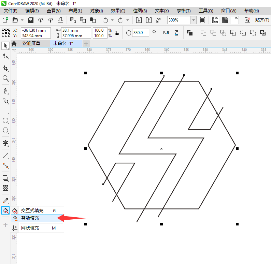The image size is (271, 264).
Task: Click the Paste icon in toolbar
Action: click(x=92, y=20)
